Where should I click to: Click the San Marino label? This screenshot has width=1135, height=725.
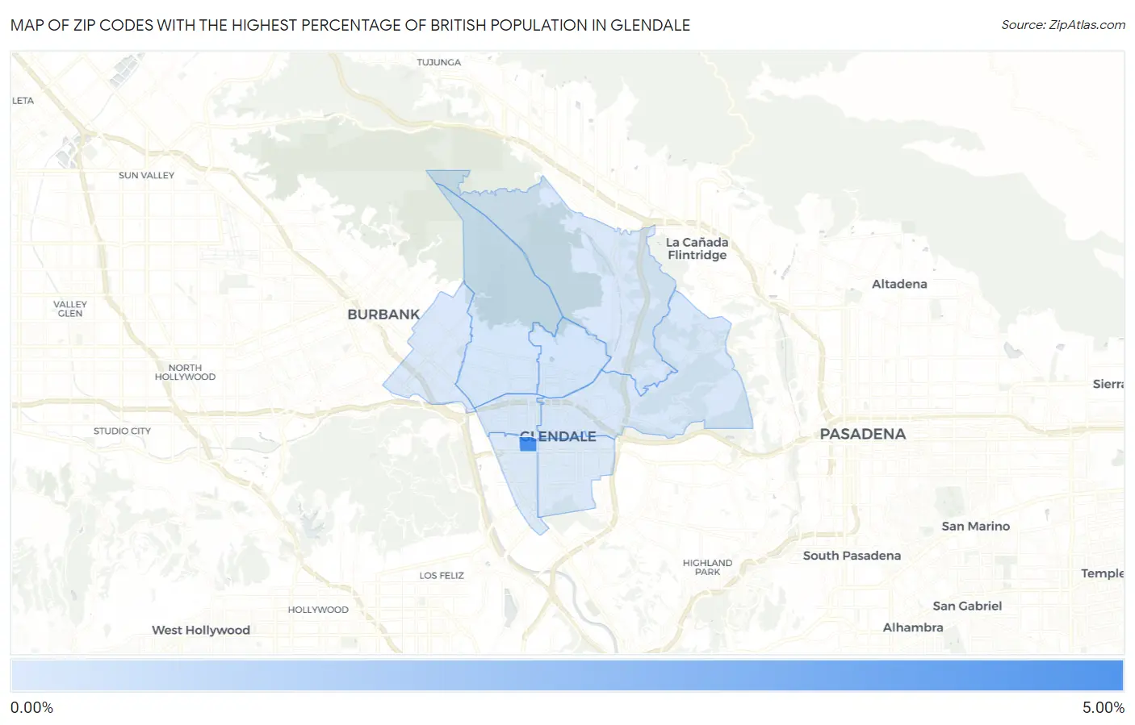point(975,526)
